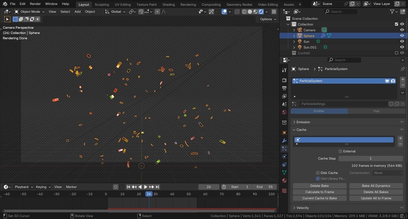Click the snapping magnet icon
Screen dimensions: 408x219
(x=141, y=12)
